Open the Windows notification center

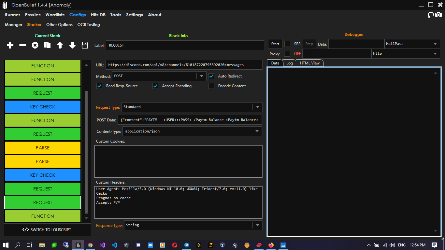pos(434,245)
